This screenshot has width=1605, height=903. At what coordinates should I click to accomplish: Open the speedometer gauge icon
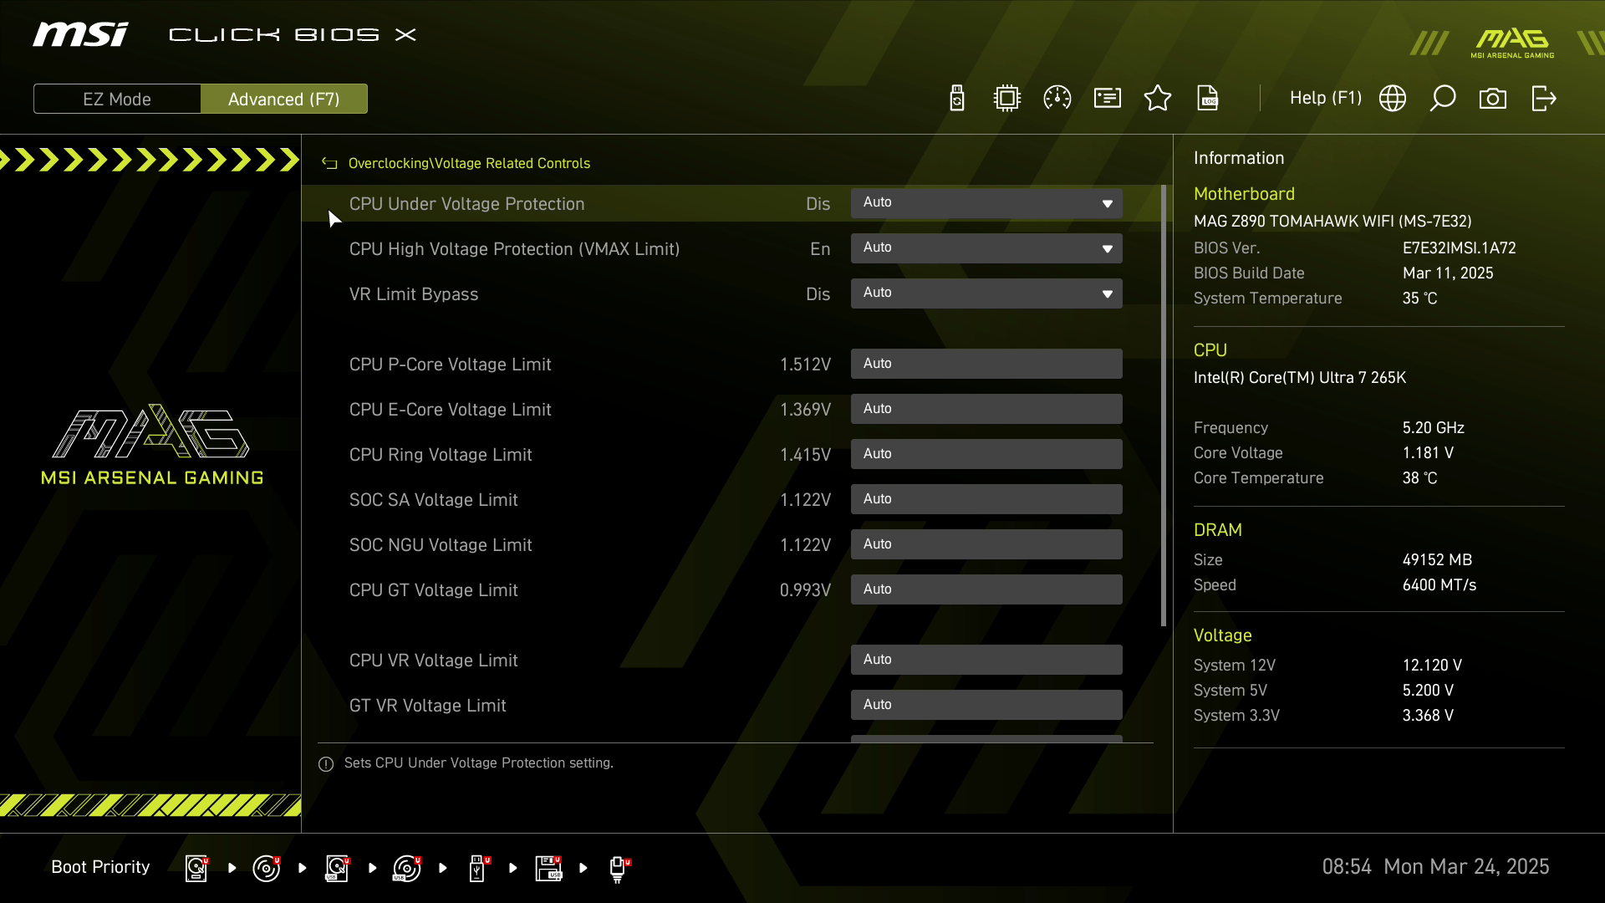pyautogui.click(x=1057, y=99)
